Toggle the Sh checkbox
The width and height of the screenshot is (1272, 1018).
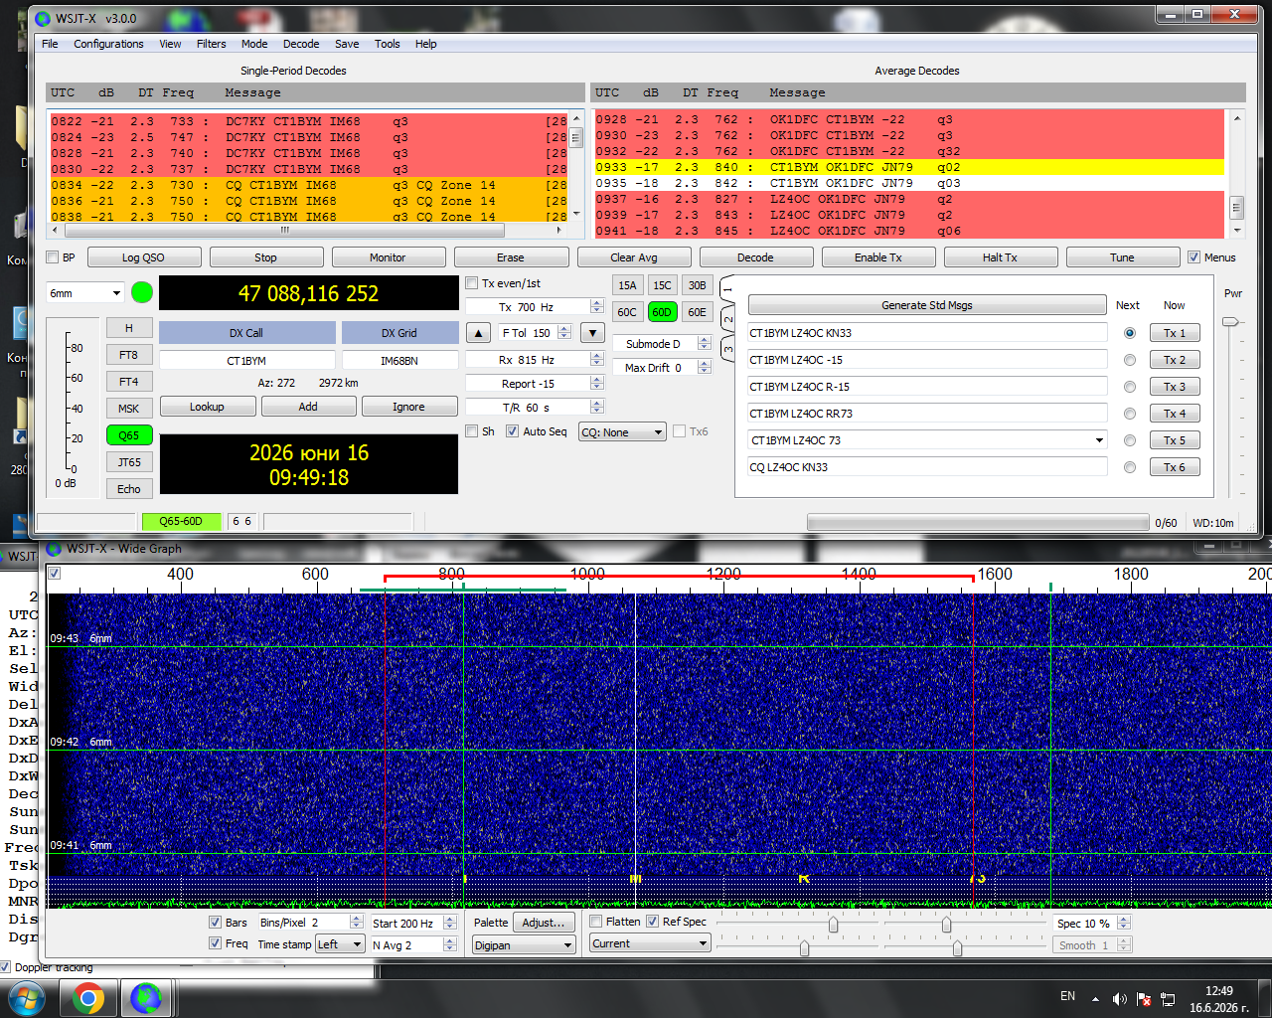click(472, 431)
